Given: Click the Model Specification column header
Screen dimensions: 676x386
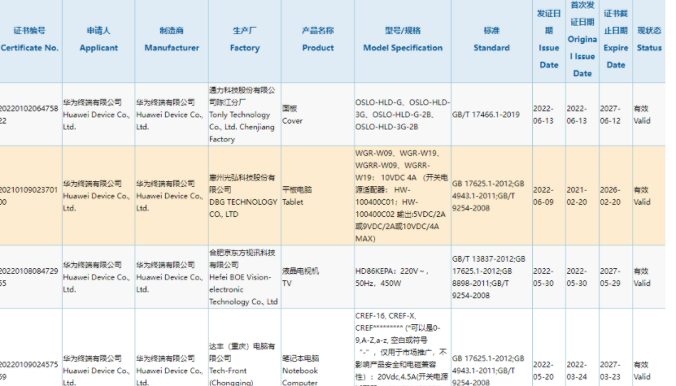Looking at the screenshot, I should [x=403, y=40].
